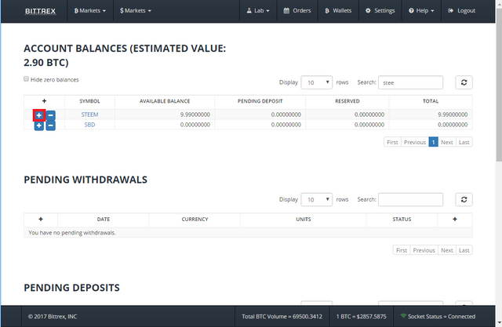Click the 2017 Bittrex, INC copyright text

click(53, 317)
